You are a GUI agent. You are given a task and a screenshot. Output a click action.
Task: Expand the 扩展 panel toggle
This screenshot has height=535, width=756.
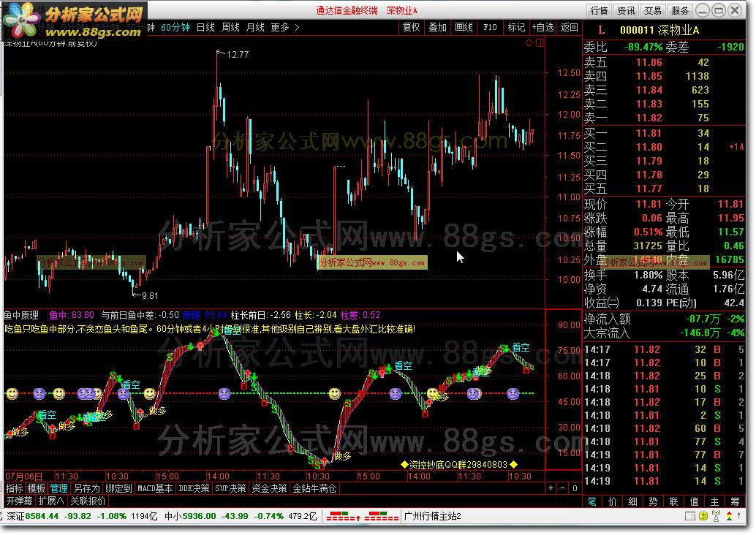51,501
